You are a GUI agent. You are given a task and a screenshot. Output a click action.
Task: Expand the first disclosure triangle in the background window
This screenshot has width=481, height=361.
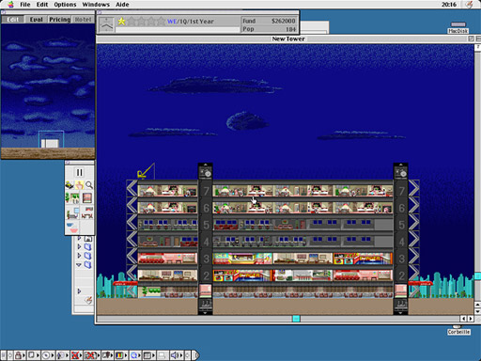tap(79, 239)
